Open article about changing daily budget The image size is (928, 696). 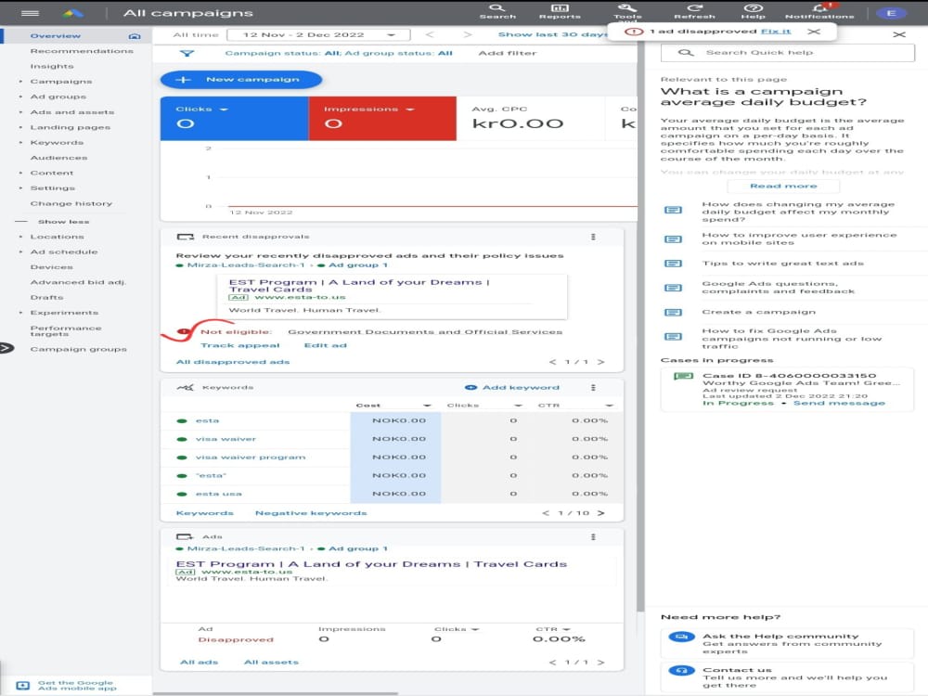798,212
